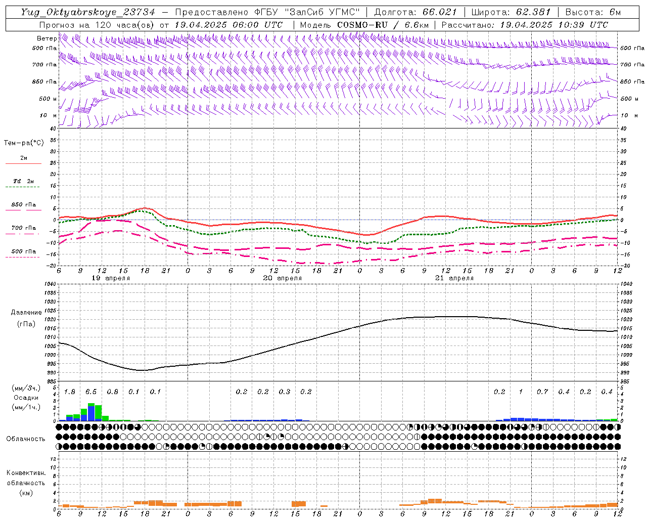Click the forecast header Прогноз на 120 часа(ов)

click(97, 25)
